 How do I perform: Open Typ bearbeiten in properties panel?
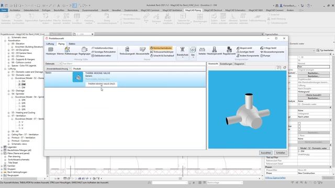[325, 50]
